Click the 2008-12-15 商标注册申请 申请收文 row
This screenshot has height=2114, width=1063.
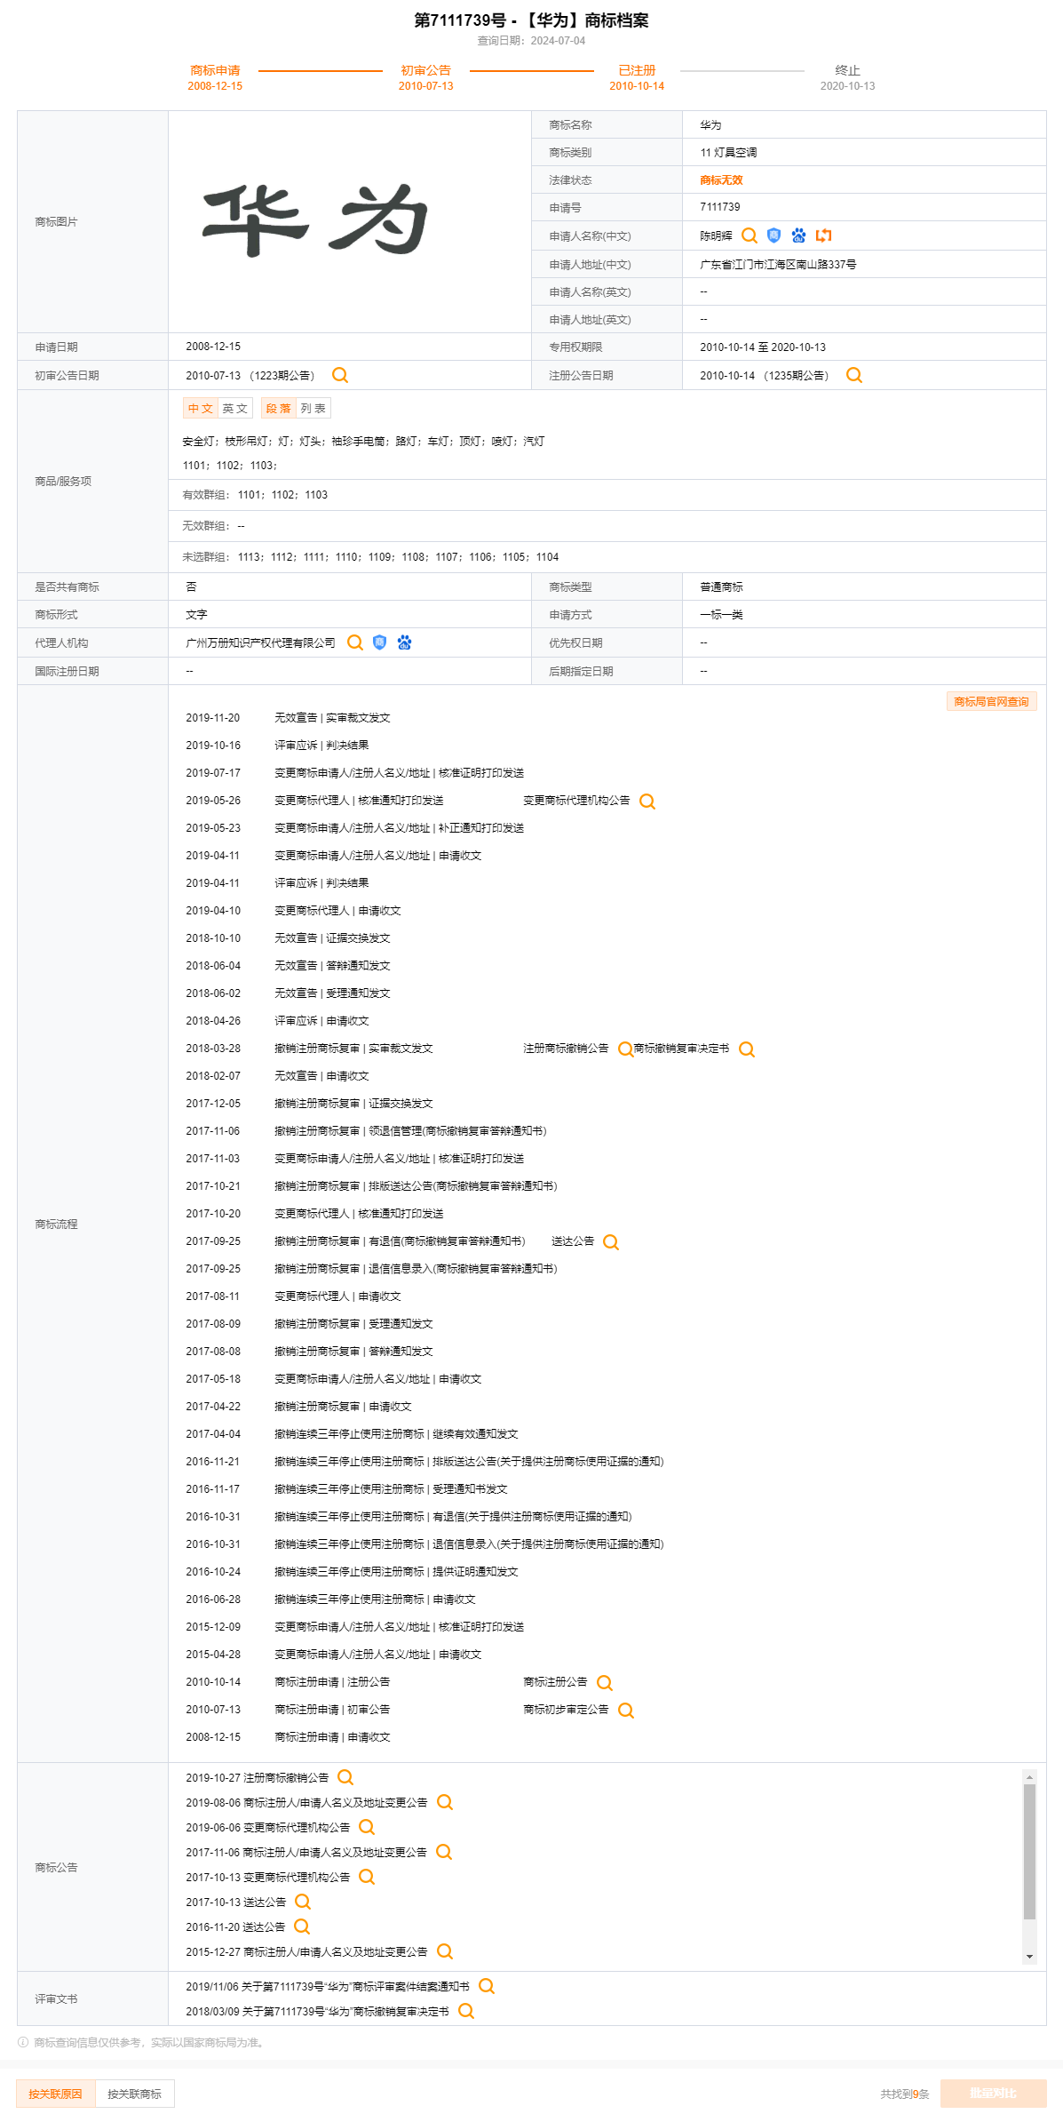288,1737
